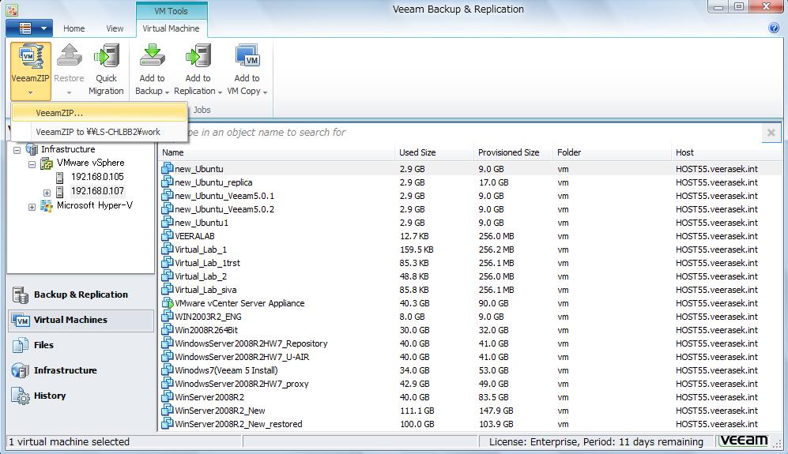Sort by the Host column header

(726, 152)
